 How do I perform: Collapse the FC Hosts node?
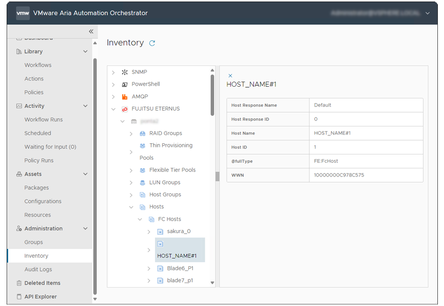tap(140, 219)
